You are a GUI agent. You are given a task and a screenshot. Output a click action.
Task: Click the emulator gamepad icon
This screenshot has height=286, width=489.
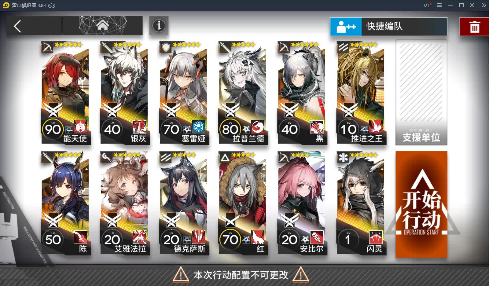(x=52, y=5)
